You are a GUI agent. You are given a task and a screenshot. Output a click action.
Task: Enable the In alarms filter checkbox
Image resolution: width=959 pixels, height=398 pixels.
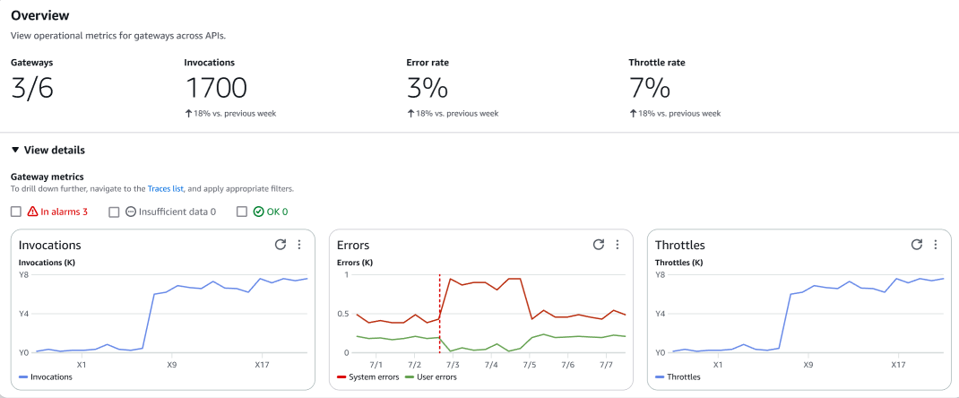coord(16,212)
